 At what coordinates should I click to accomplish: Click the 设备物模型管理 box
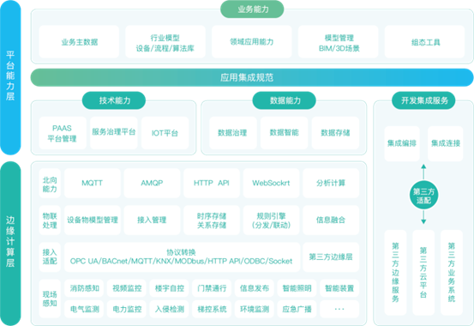[93, 220]
